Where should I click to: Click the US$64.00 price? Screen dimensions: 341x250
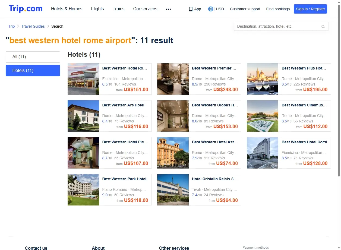point(227,200)
